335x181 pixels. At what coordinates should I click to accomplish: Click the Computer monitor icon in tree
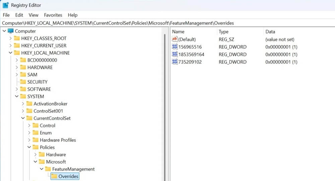tap(11, 31)
